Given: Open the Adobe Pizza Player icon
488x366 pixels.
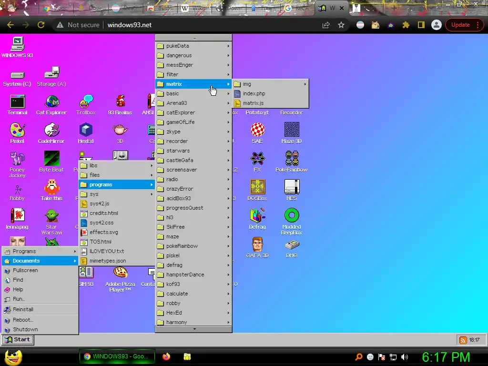Looking at the screenshot, I should 120,279.
